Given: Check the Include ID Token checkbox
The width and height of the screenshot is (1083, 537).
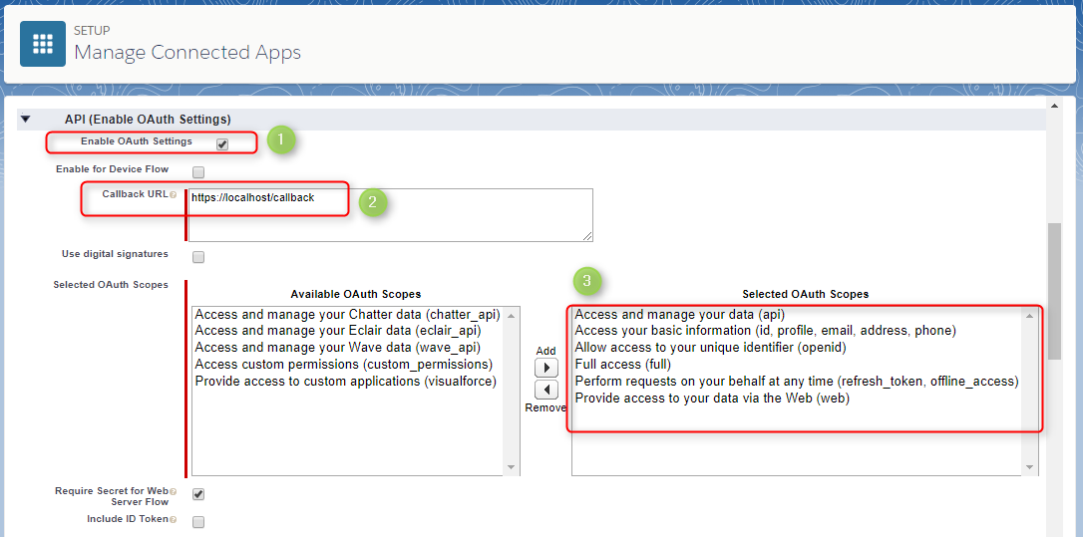Looking at the screenshot, I should (x=198, y=521).
